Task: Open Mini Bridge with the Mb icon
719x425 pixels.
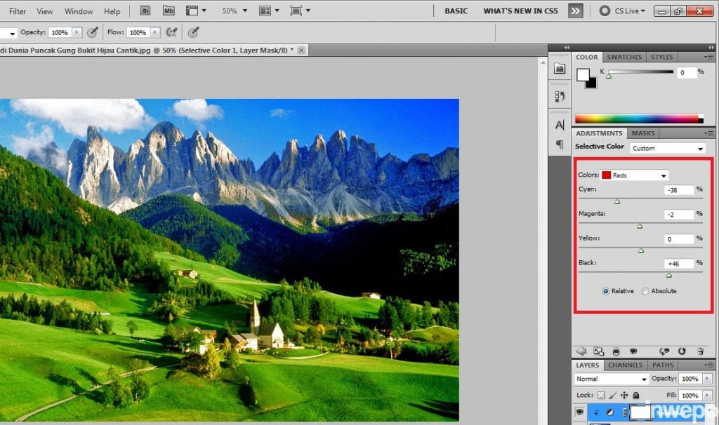Action: click(169, 11)
